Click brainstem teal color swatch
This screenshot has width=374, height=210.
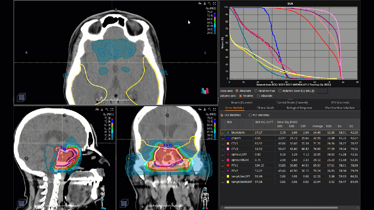(x=228, y=133)
